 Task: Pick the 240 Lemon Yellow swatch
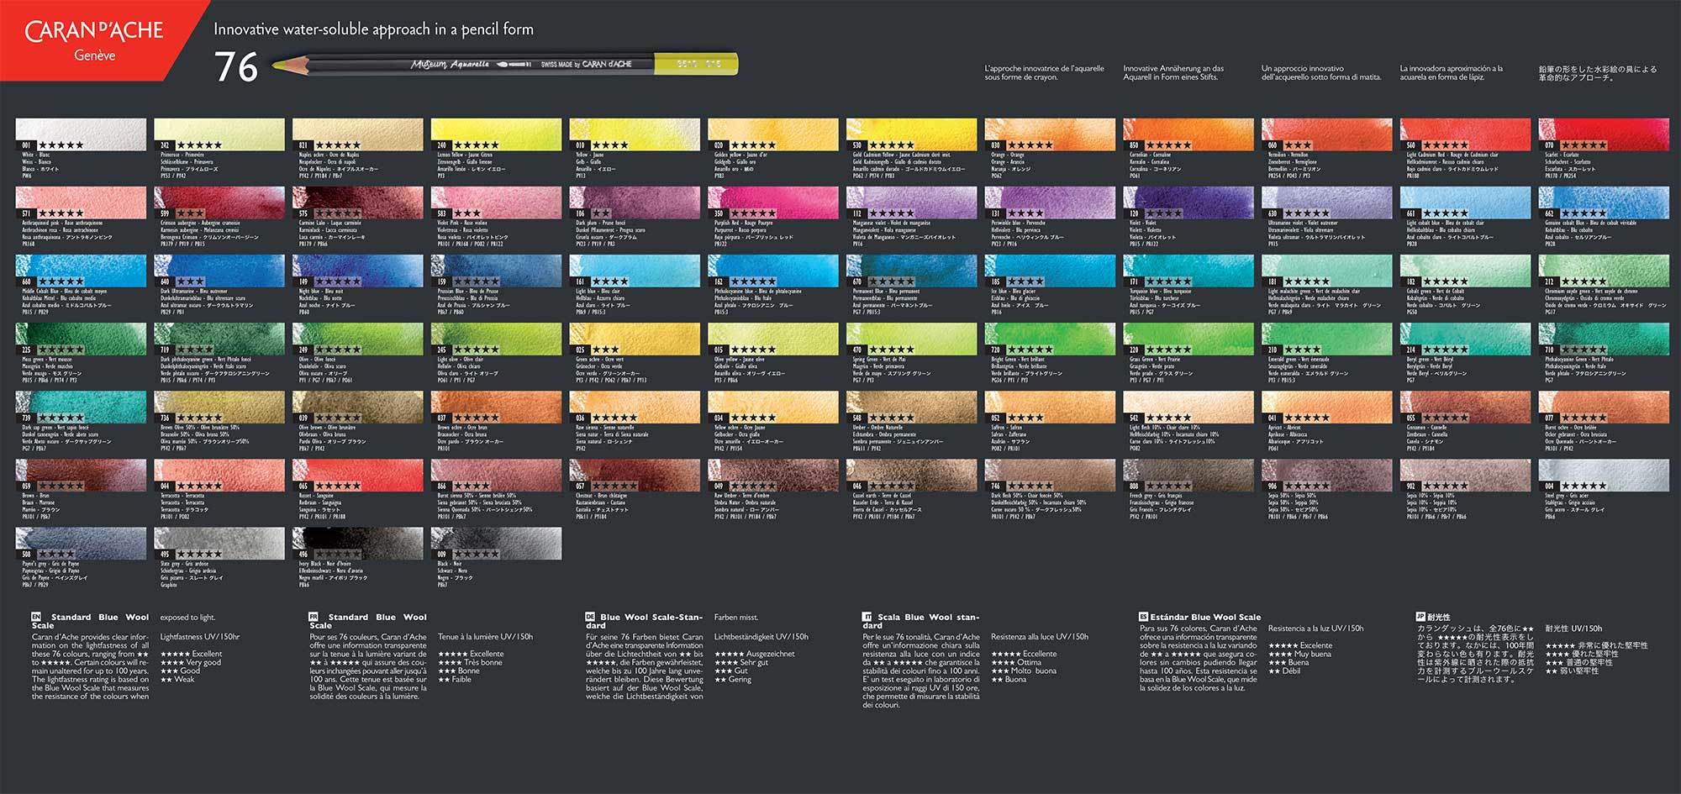[x=497, y=134]
